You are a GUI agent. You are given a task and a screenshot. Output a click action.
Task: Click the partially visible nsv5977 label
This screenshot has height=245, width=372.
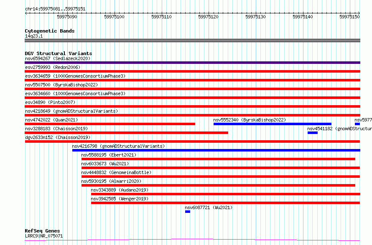(363, 120)
